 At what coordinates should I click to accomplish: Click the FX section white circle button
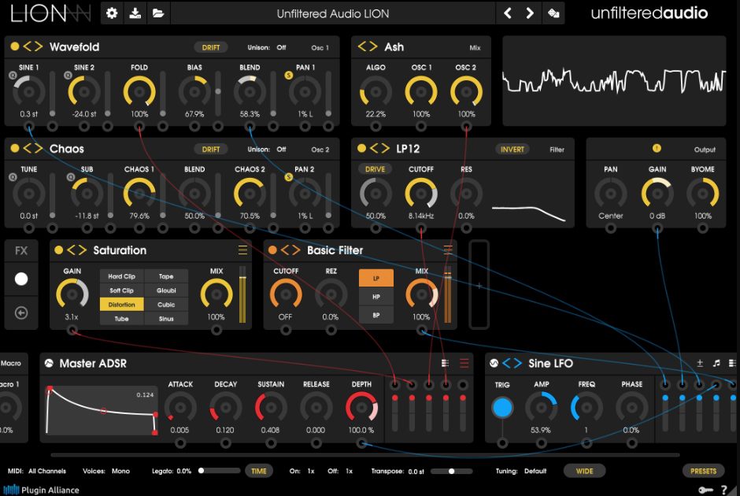pyautogui.click(x=21, y=279)
